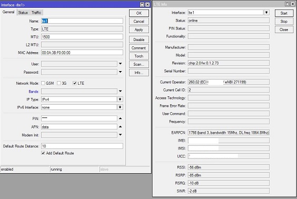Image resolution: width=297 pixels, height=199 pixels.
Task: Disable the lte1 interface
Action: click(139, 40)
